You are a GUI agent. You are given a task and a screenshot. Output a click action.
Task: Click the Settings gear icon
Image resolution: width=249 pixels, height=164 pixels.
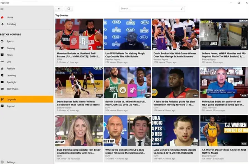(2, 162)
